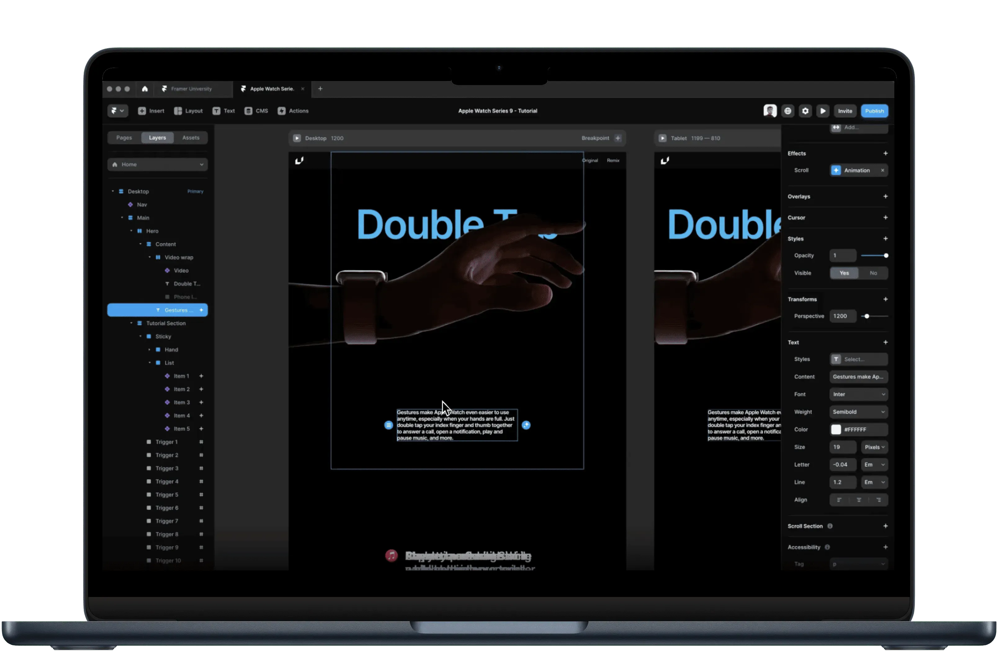
Task: Click the Publish button
Action: coord(874,111)
